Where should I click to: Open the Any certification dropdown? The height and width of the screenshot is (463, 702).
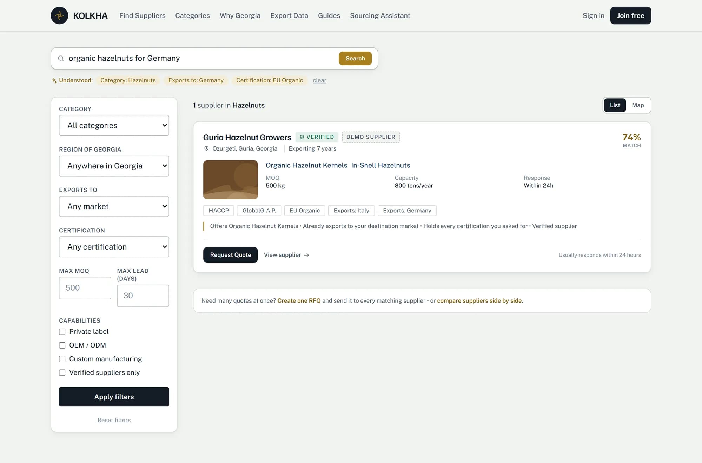(x=114, y=247)
